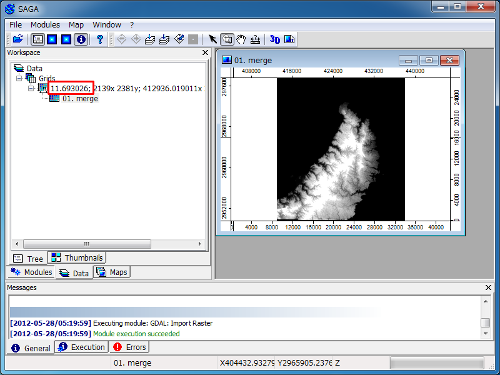Toggle the message window info button

click(x=81, y=39)
